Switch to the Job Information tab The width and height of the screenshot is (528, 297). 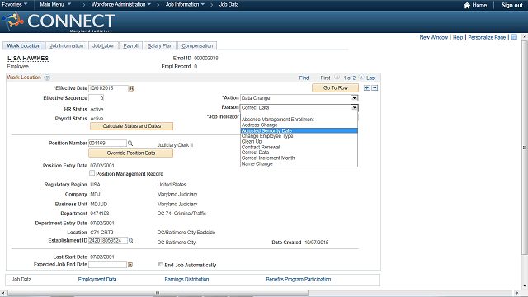click(x=66, y=46)
